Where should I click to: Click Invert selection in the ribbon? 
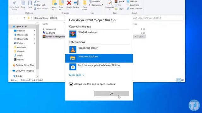tap(134, 8)
